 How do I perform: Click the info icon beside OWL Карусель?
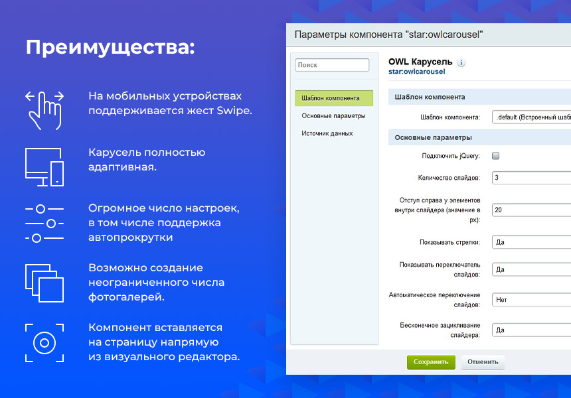(x=461, y=62)
